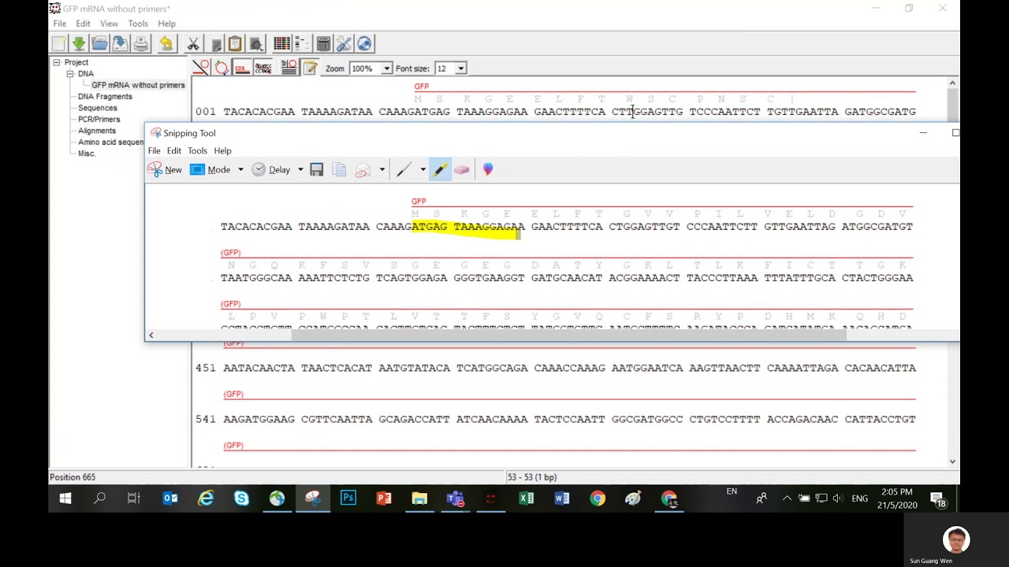This screenshot has height=567, width=1009.
Task: Open File menu of main application
Action: (x=60, y=24)
